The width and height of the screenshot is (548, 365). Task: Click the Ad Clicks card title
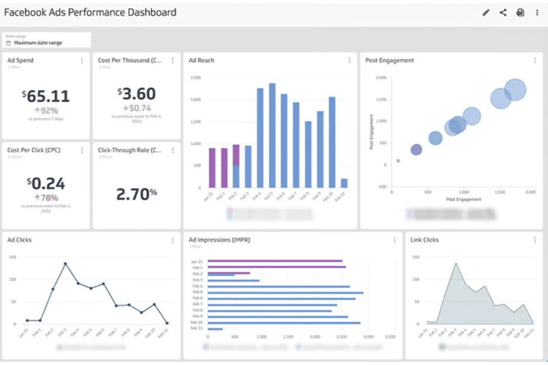(x=20, y=240)
